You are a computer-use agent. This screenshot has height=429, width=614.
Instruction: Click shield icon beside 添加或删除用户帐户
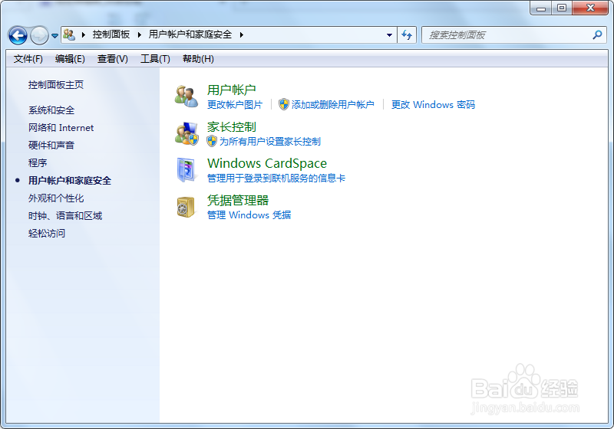tap(284, 104)
